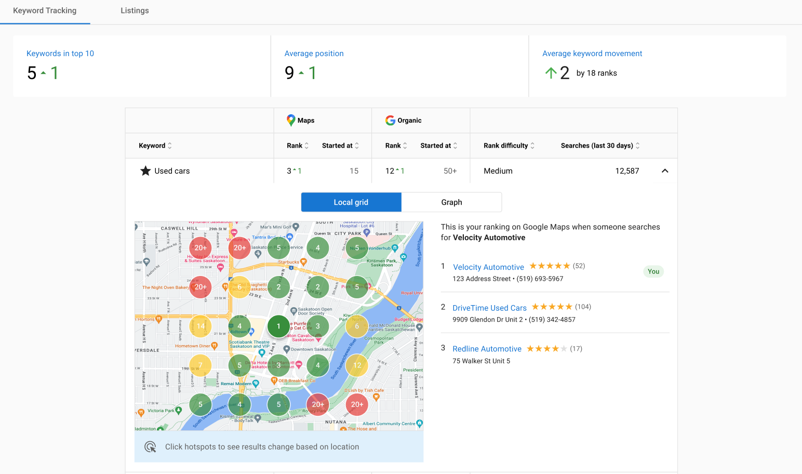Viewport: 802px width, 474px height.
Task: Click the '9909 Glendon Dr Unit 2' address
Action: [x=488, y=320]
